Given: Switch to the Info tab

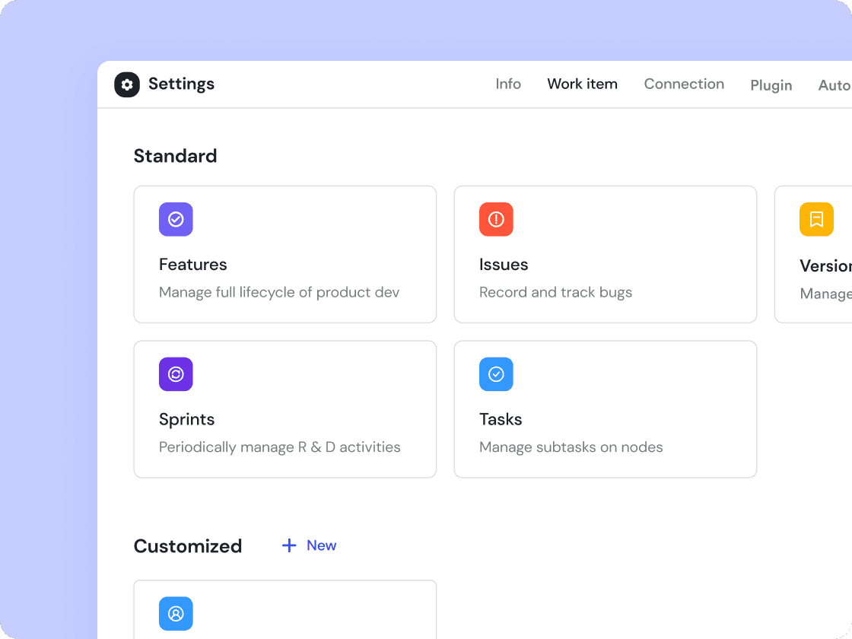Looking at the screenshot, I should pos(508,84).
